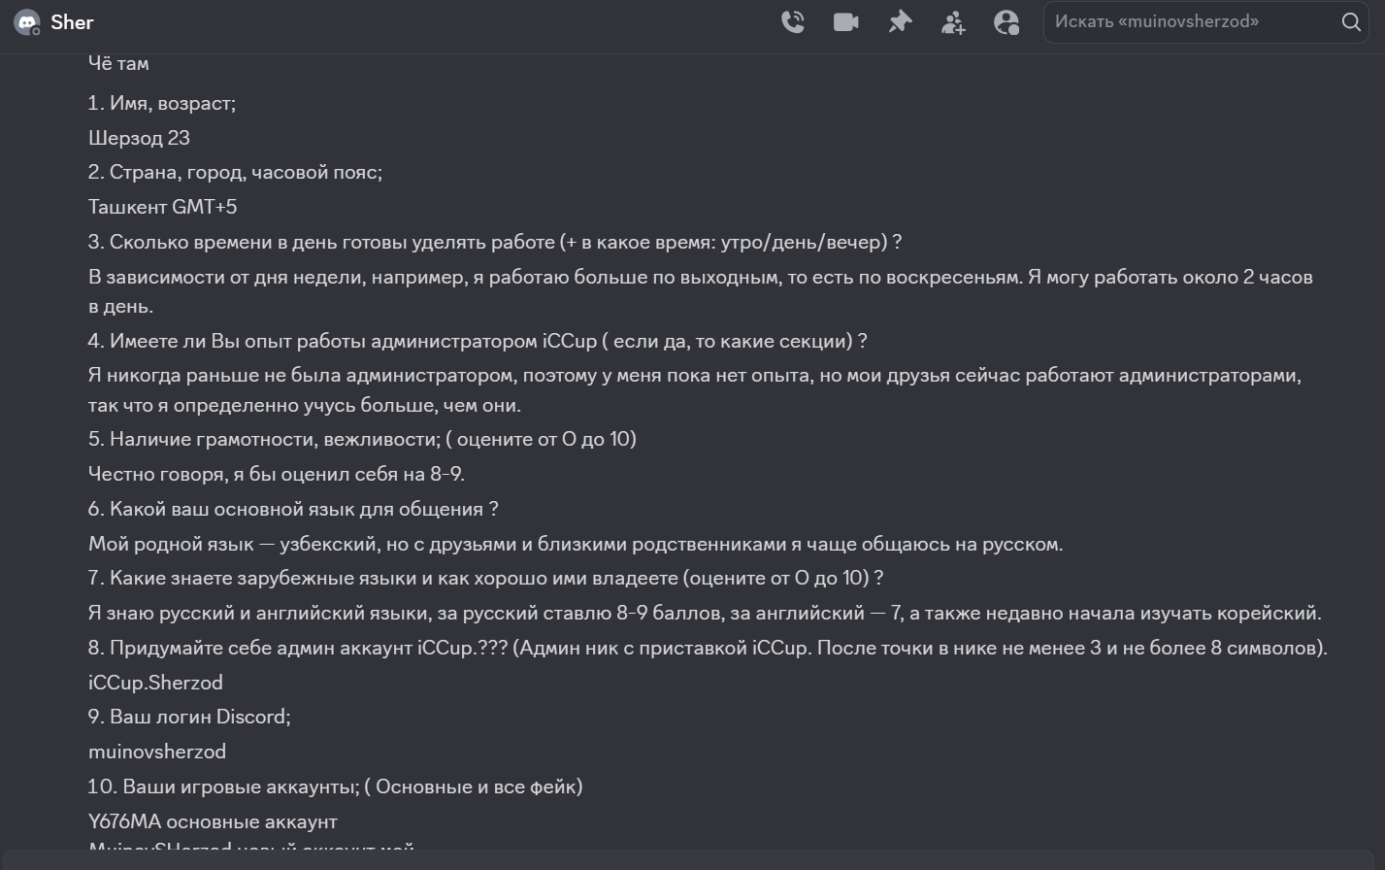Start a voice call with Sher
This screenshot has height=870, width=1385.
(792, 21)
